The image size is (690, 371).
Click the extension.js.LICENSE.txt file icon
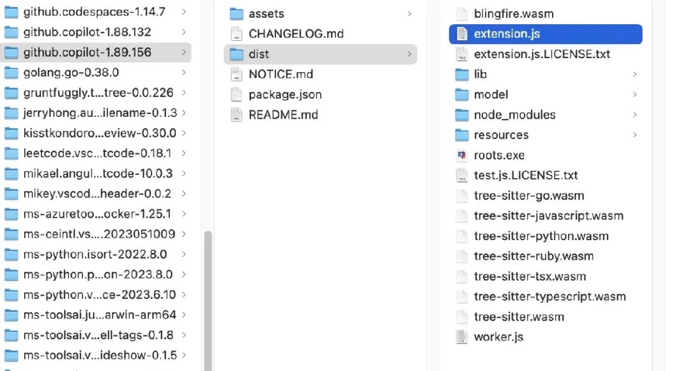[x=462, y=54]
